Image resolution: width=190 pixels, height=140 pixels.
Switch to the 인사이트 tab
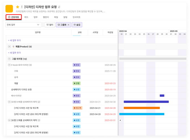[76, 17]
